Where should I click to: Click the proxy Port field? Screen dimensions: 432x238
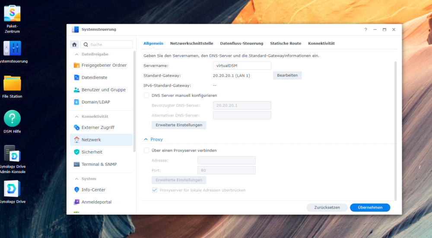[226, 170]
